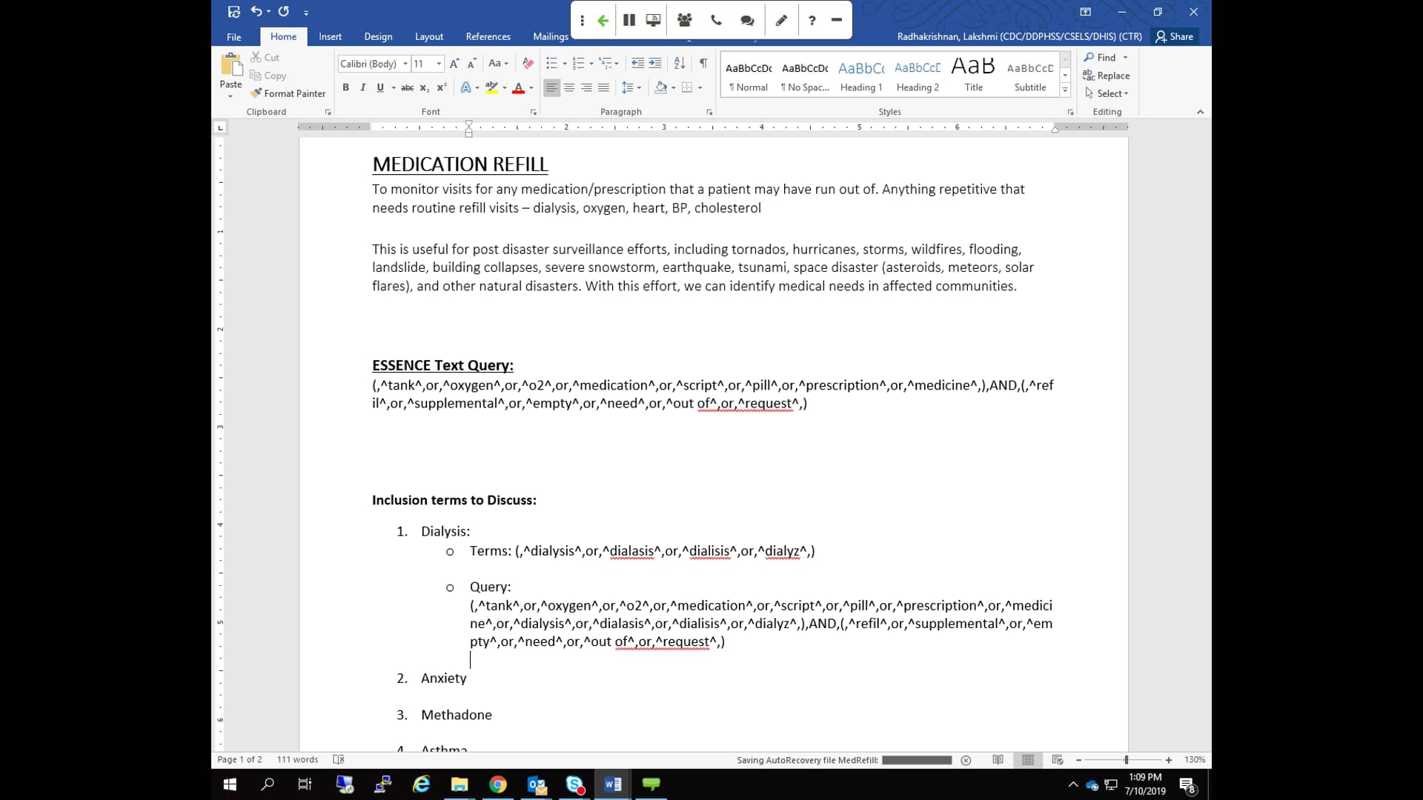Open ribbon display options
Viewport: 1423px width, 800px height.
pos(1085,12)
